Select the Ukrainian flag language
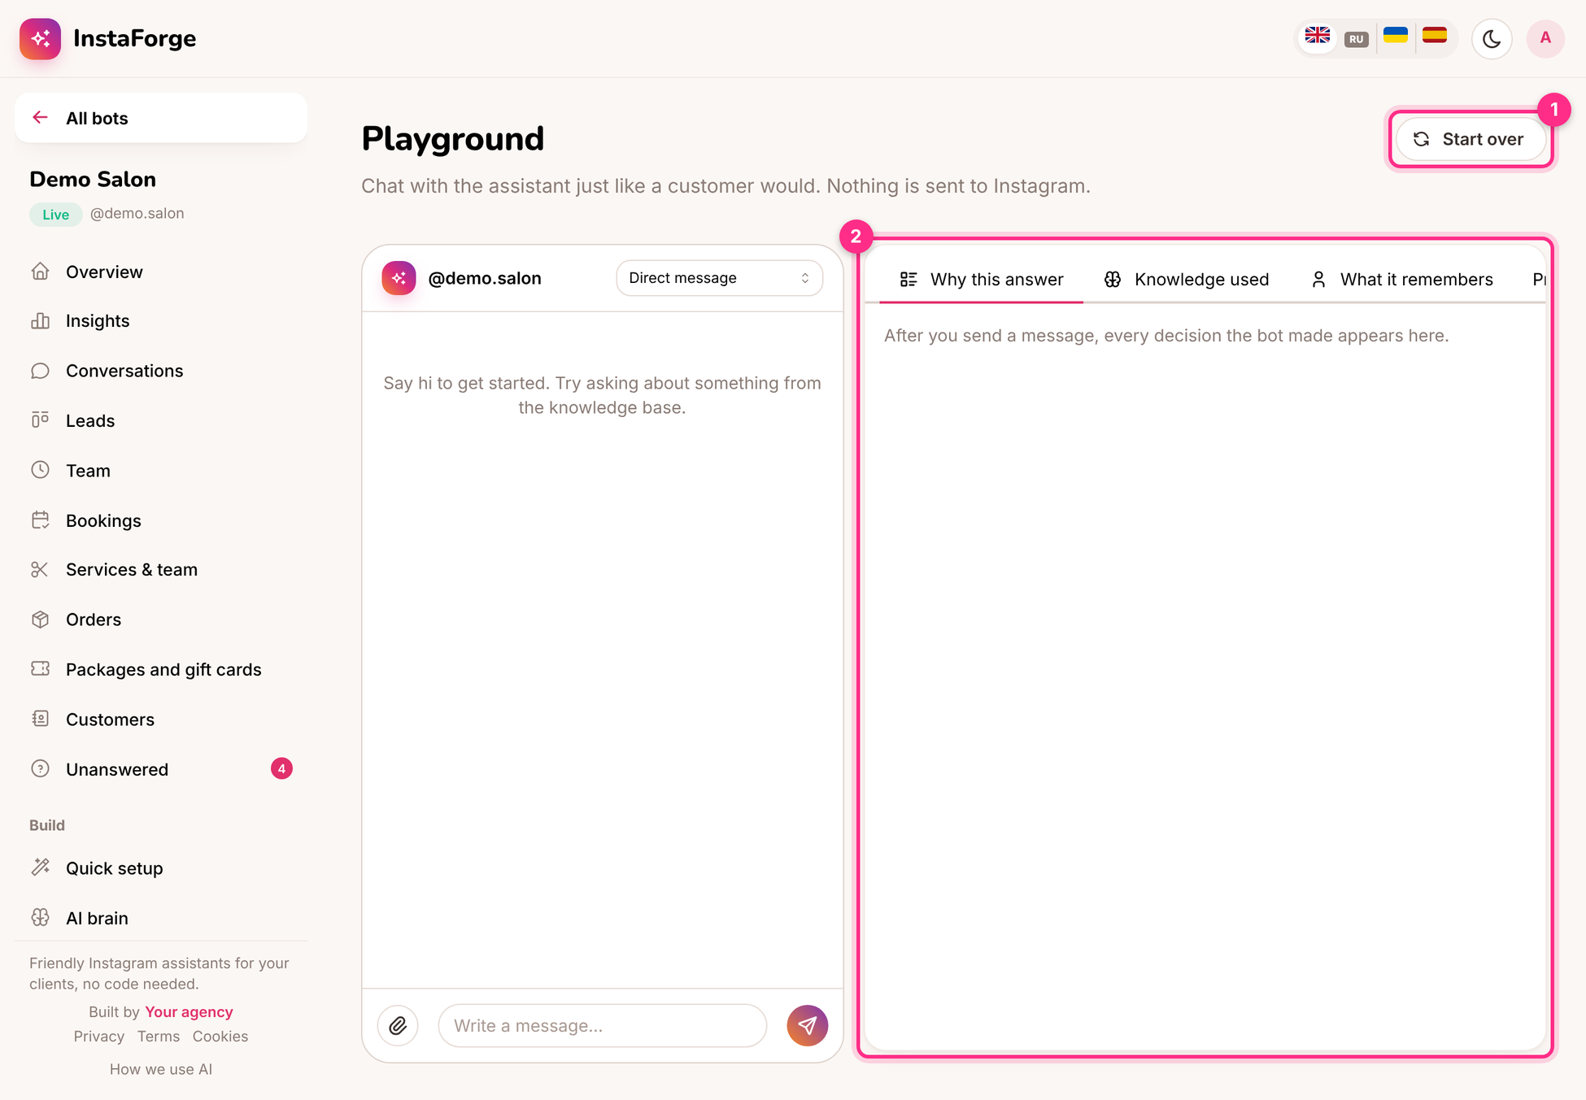Screen dimensions: 1586x1100 tap(1396, 37)
